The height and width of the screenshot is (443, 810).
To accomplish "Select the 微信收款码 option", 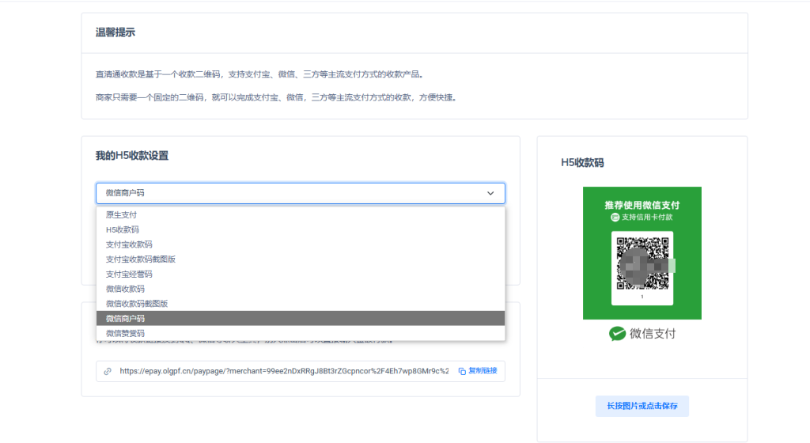I will [x=300, y=289].
